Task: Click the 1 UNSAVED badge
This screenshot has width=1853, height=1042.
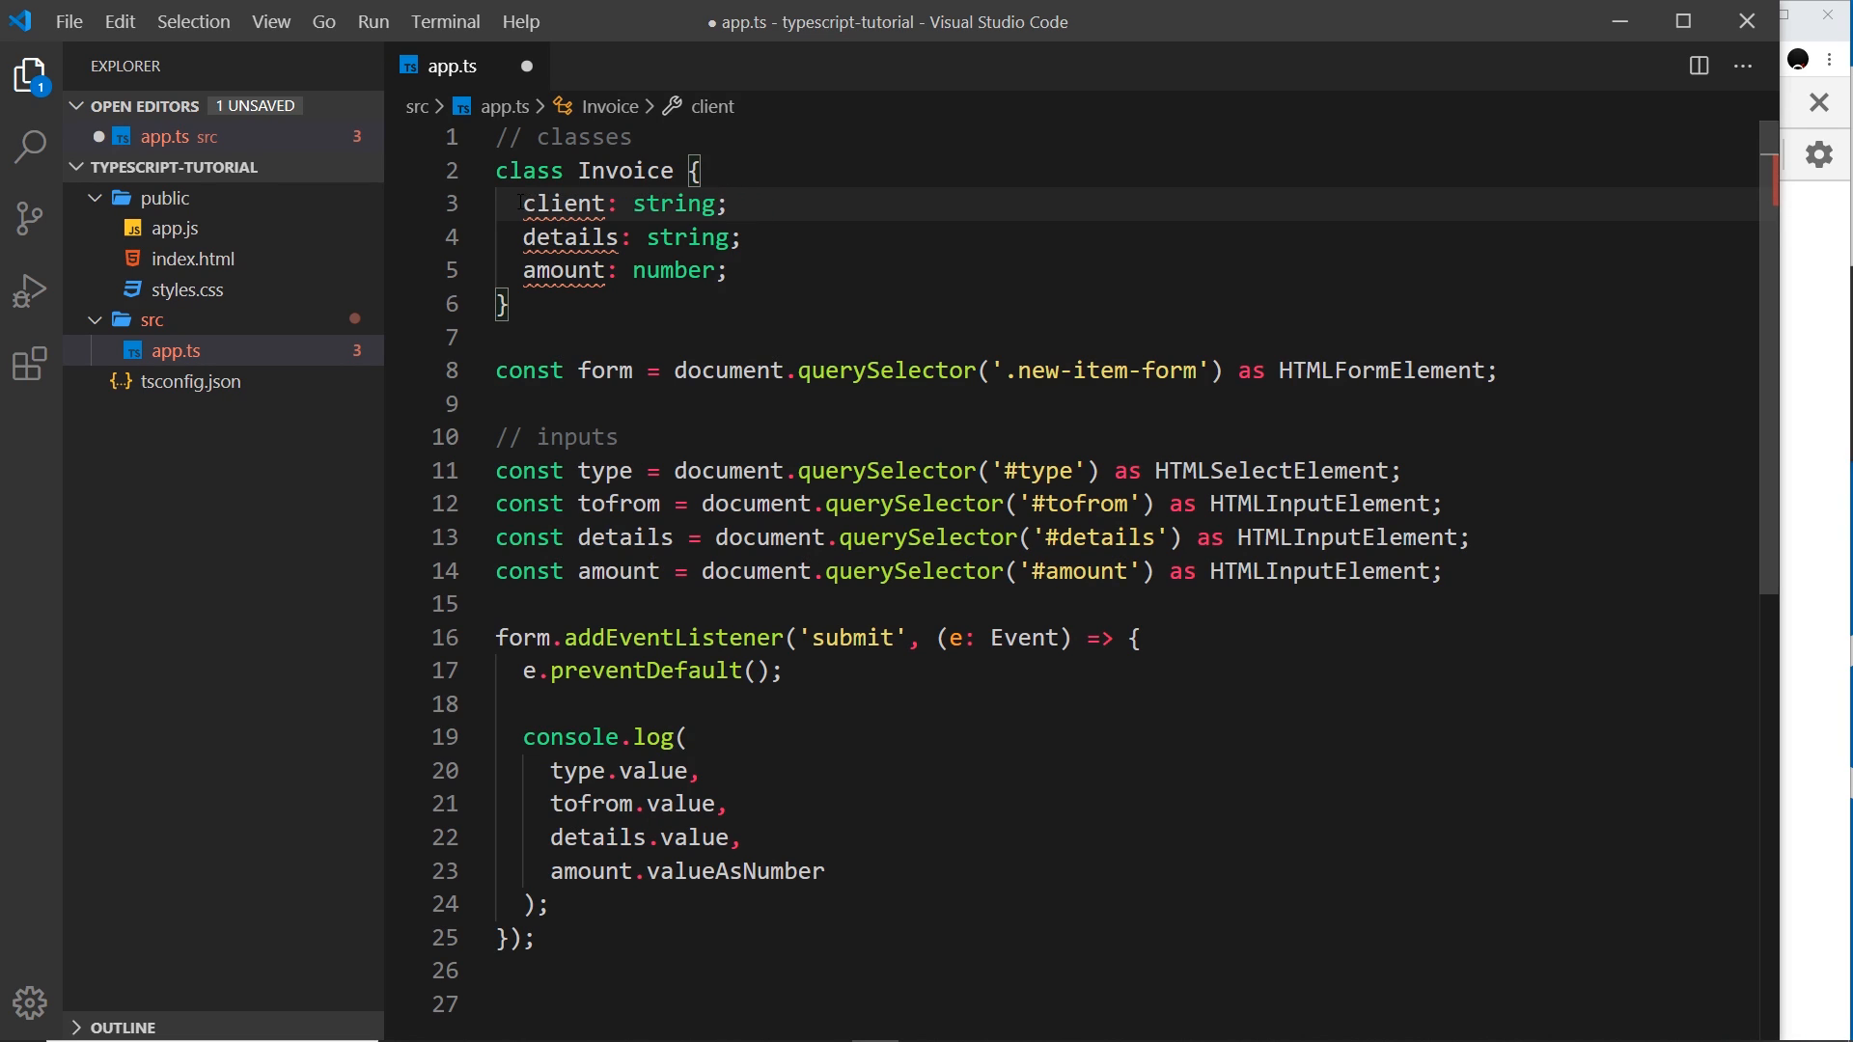Action: coord(256,105)
